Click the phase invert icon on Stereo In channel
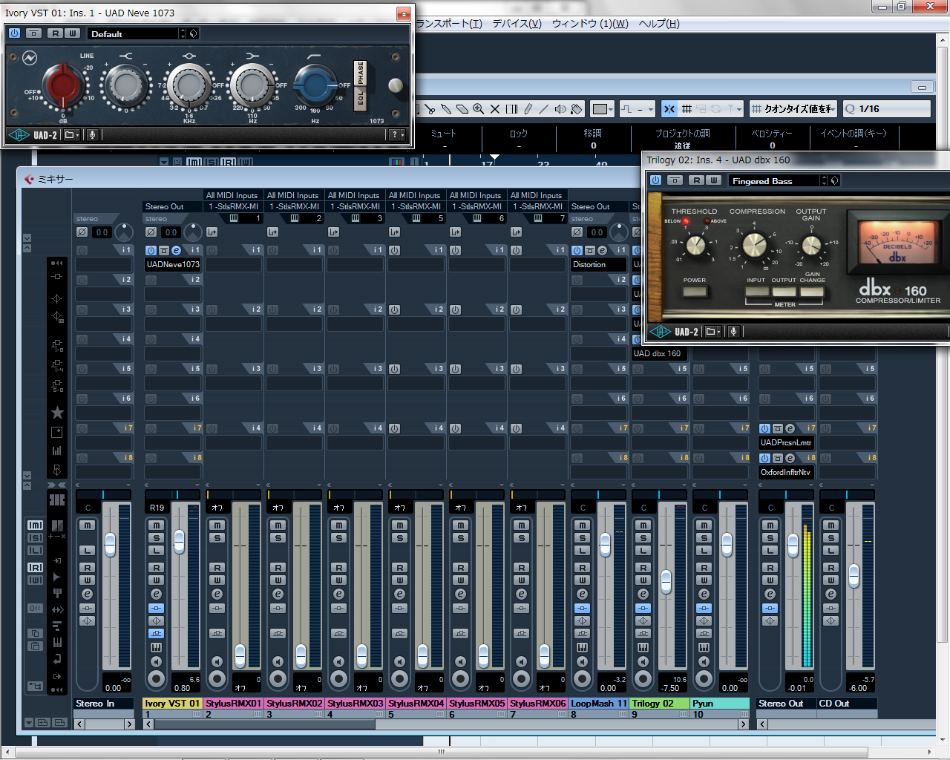The height and width of the screenshot is (760, 950). click(x=82, y=232)
